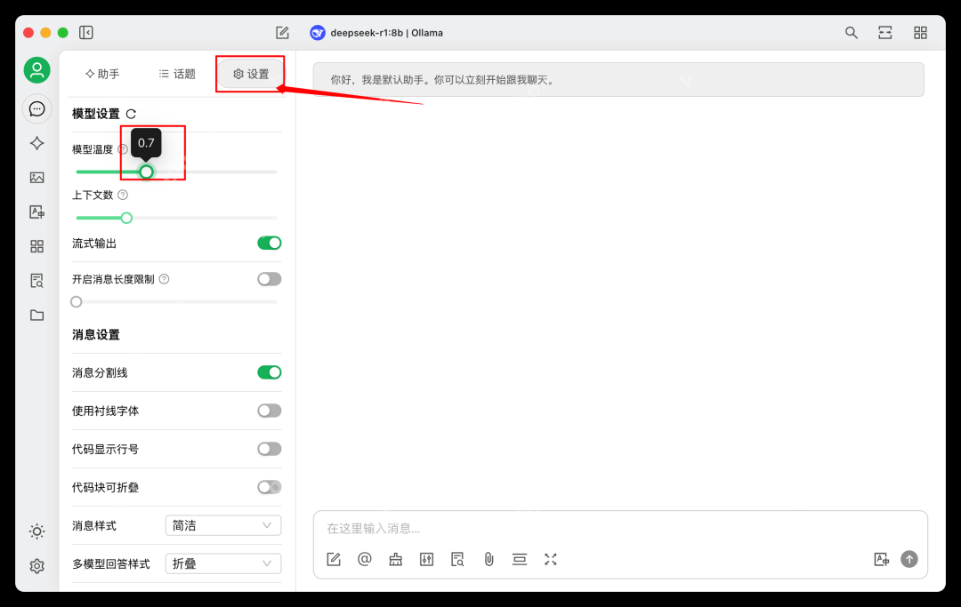961x607 pixels.
Task: Enable 开启消息长度限制 switch
Action: point(269,279)
